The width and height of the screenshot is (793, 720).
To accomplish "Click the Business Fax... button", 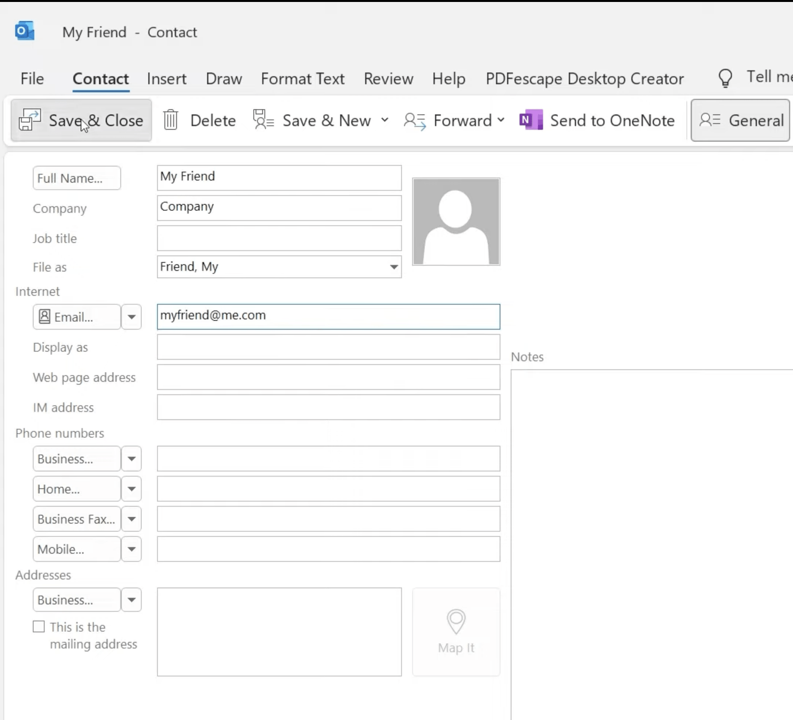I will [76, 519].
